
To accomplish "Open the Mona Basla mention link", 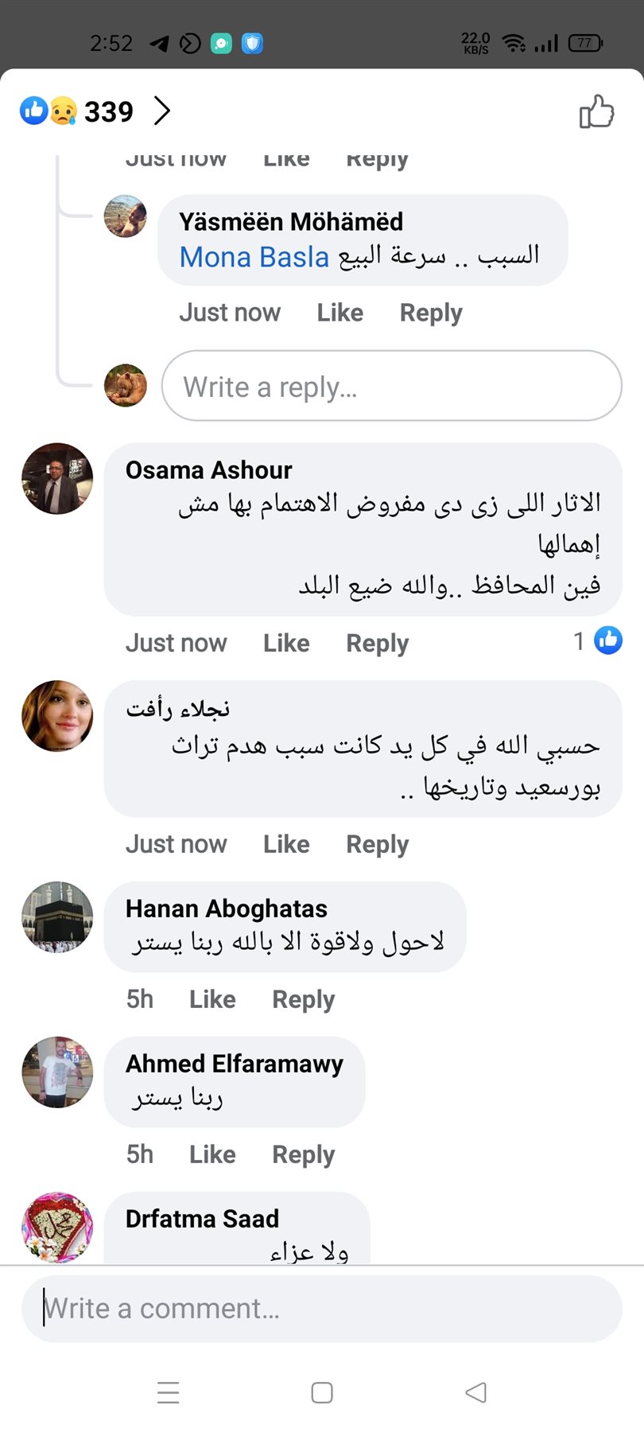I will pos(254,257).
